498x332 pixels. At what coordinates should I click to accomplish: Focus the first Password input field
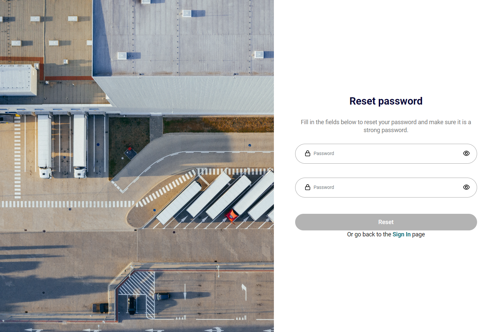pos(386,154)
